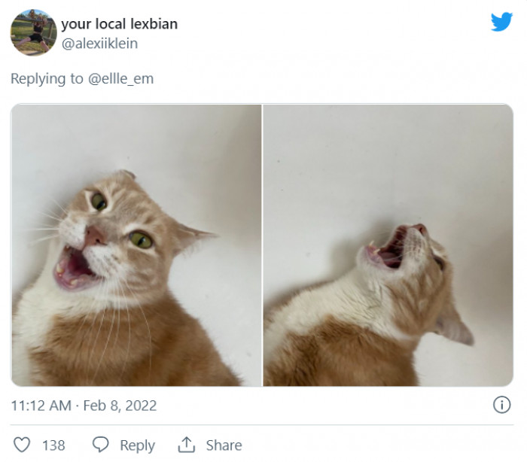Image resolution: width=527 pixels, height=462 pixels.
Task: Open the Twitter info circle icon
Action: [x=501, y=405]
